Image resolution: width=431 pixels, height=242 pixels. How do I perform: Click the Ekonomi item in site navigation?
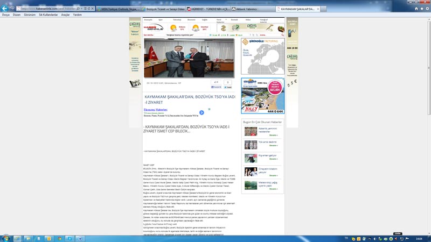pos(191,20)
